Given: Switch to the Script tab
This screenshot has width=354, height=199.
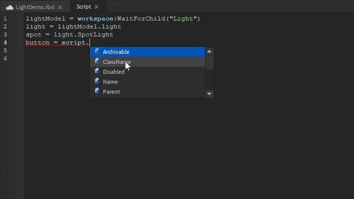Looking at the screenshot, I should (x=84, y=7).
